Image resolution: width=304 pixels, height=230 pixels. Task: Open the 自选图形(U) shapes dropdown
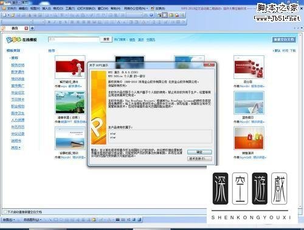(32, 220)
